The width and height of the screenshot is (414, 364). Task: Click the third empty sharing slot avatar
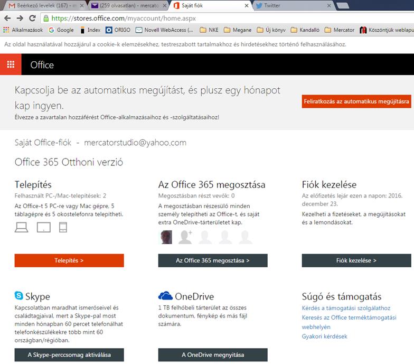click(x=205, y=237)
